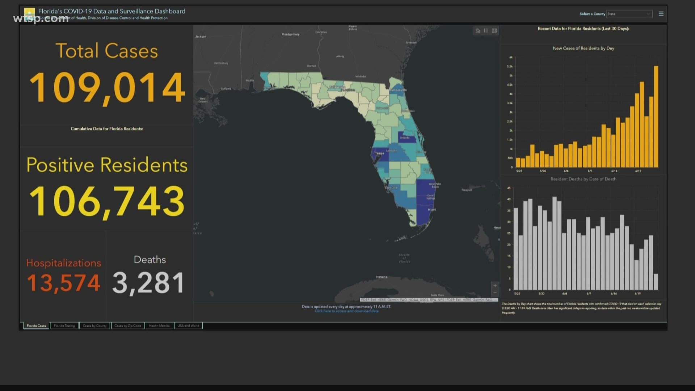The width and height of the screenshot is (695, 391).
Task: Click the access and download data link
Action: click(346, 311)
